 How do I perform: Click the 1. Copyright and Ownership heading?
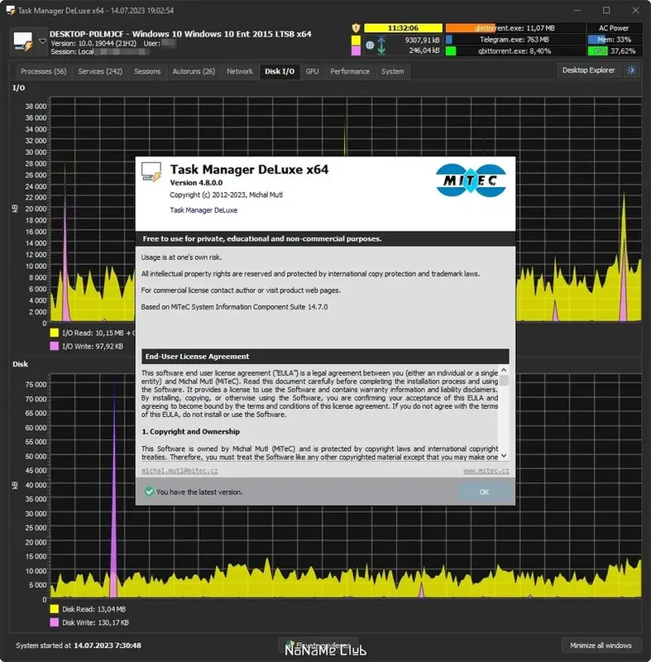(x=191, y=431)
